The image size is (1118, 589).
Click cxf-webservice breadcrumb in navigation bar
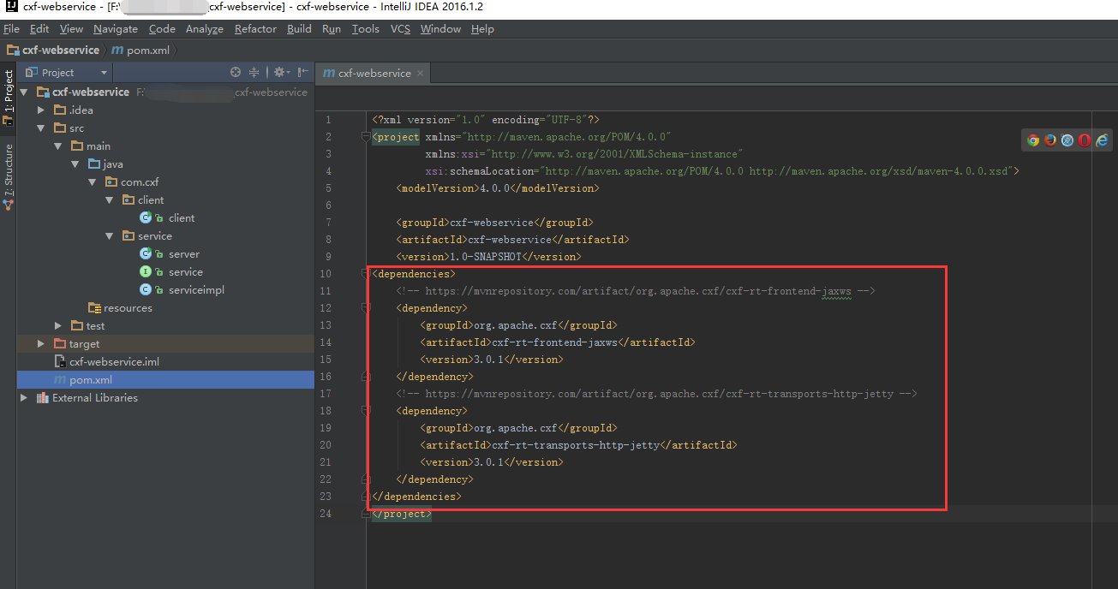(x=53, y=51)
